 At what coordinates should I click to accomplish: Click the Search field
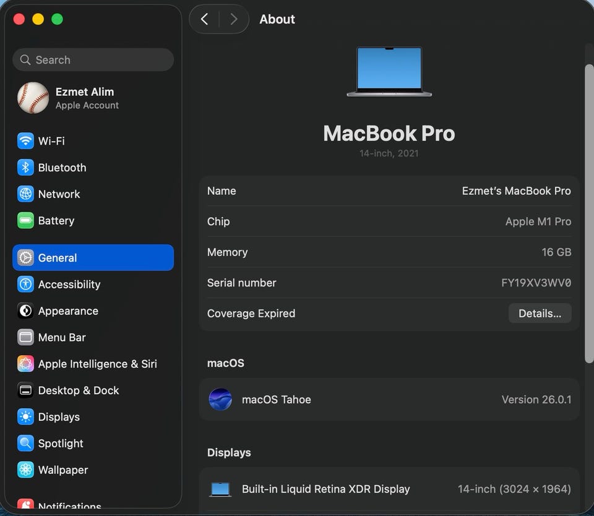point(93,60)
